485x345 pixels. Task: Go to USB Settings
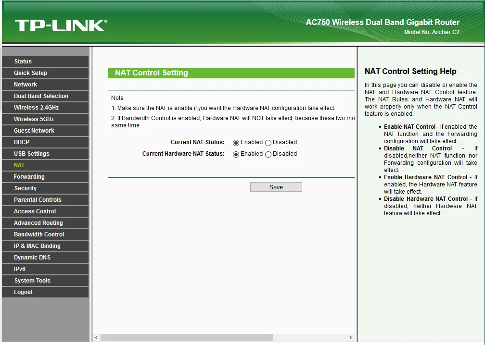click(x=45, y=153)
